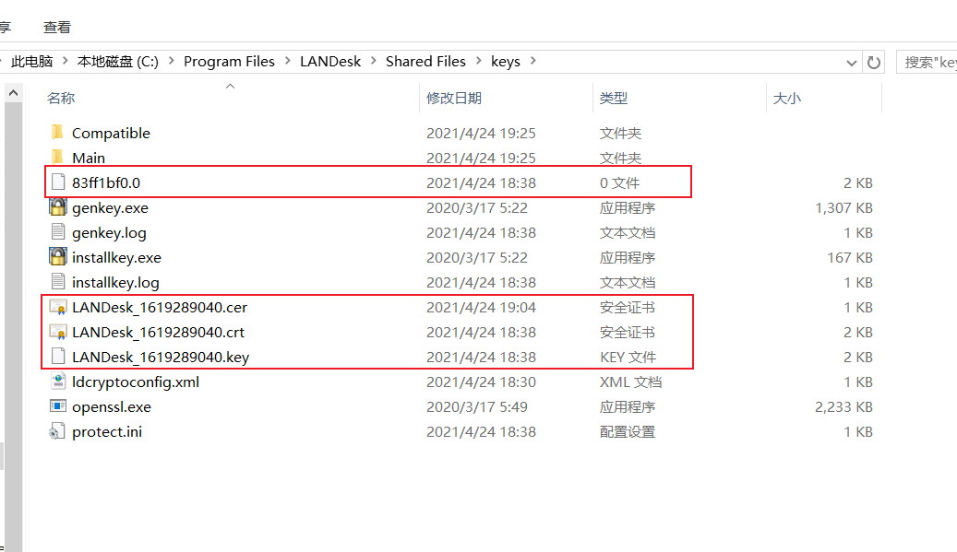Open the 查看 ribbon tab
Image resolution: width=957 pixels, height=552 pixels.
(x=57, y=28)
